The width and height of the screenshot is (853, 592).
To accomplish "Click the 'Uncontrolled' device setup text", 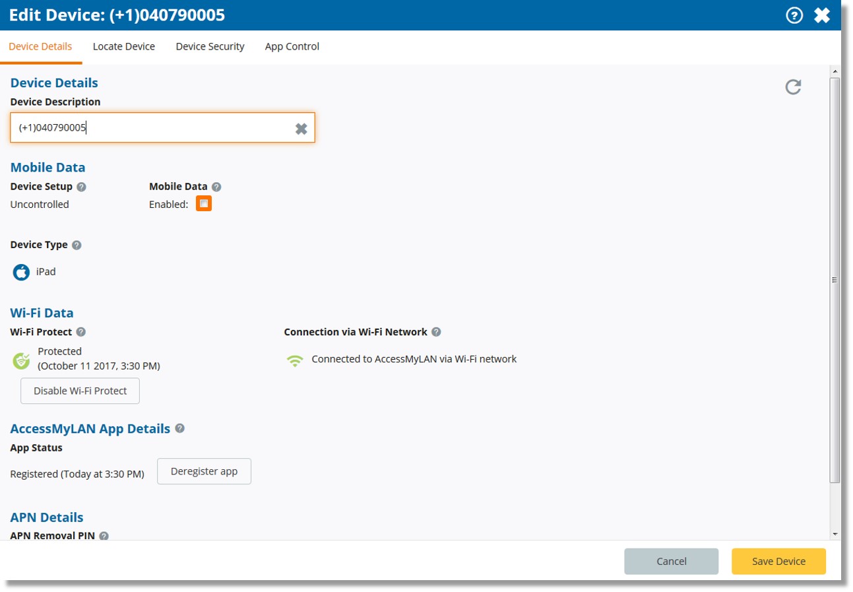I will coord(40,205).
